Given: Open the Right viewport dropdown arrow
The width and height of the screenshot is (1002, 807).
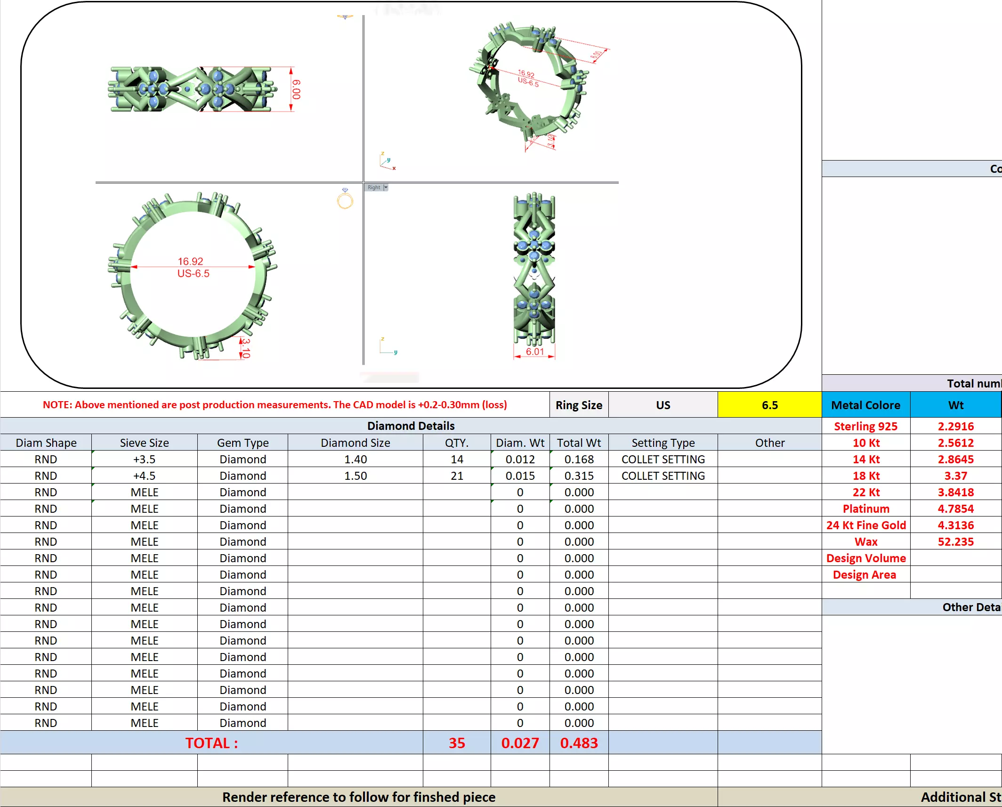Looking at the screenshot, I should [386, 187].
